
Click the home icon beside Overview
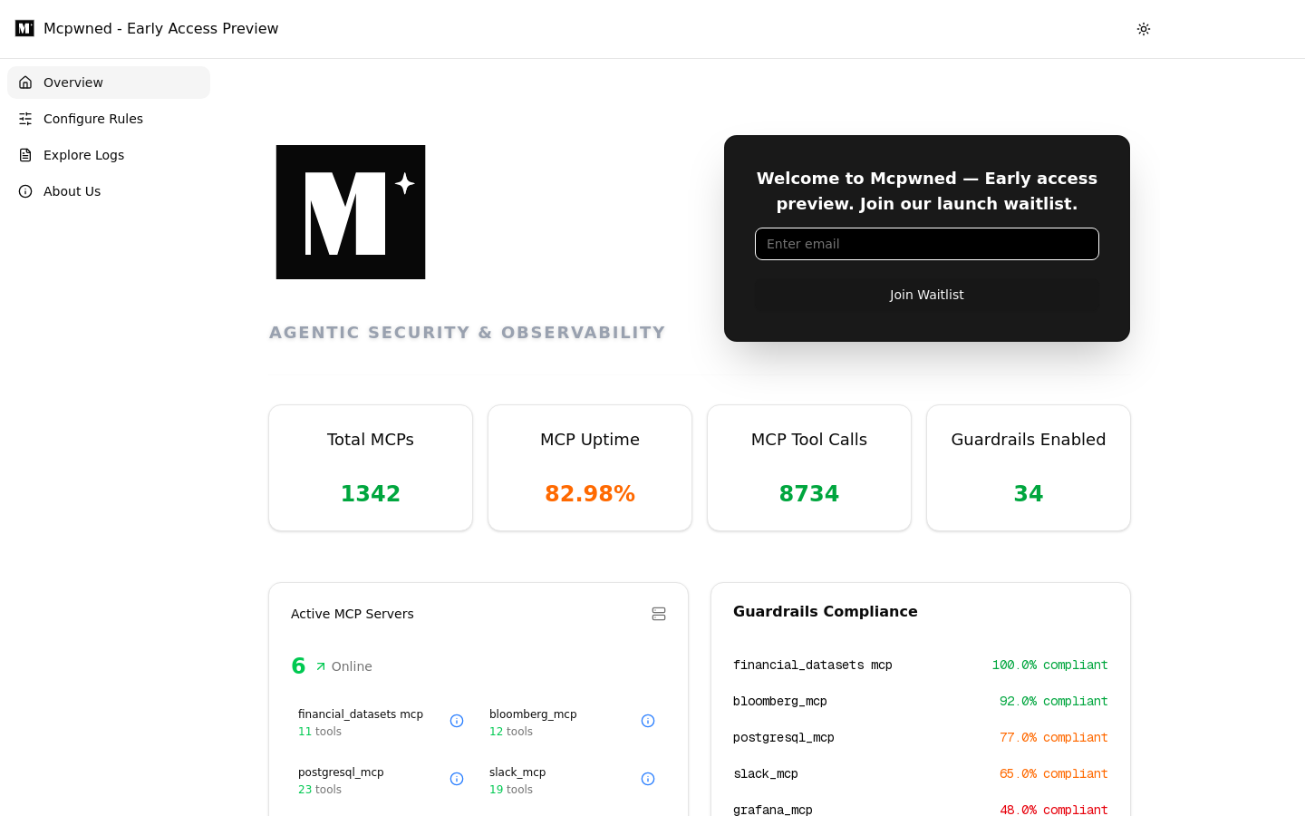(25, 83)
